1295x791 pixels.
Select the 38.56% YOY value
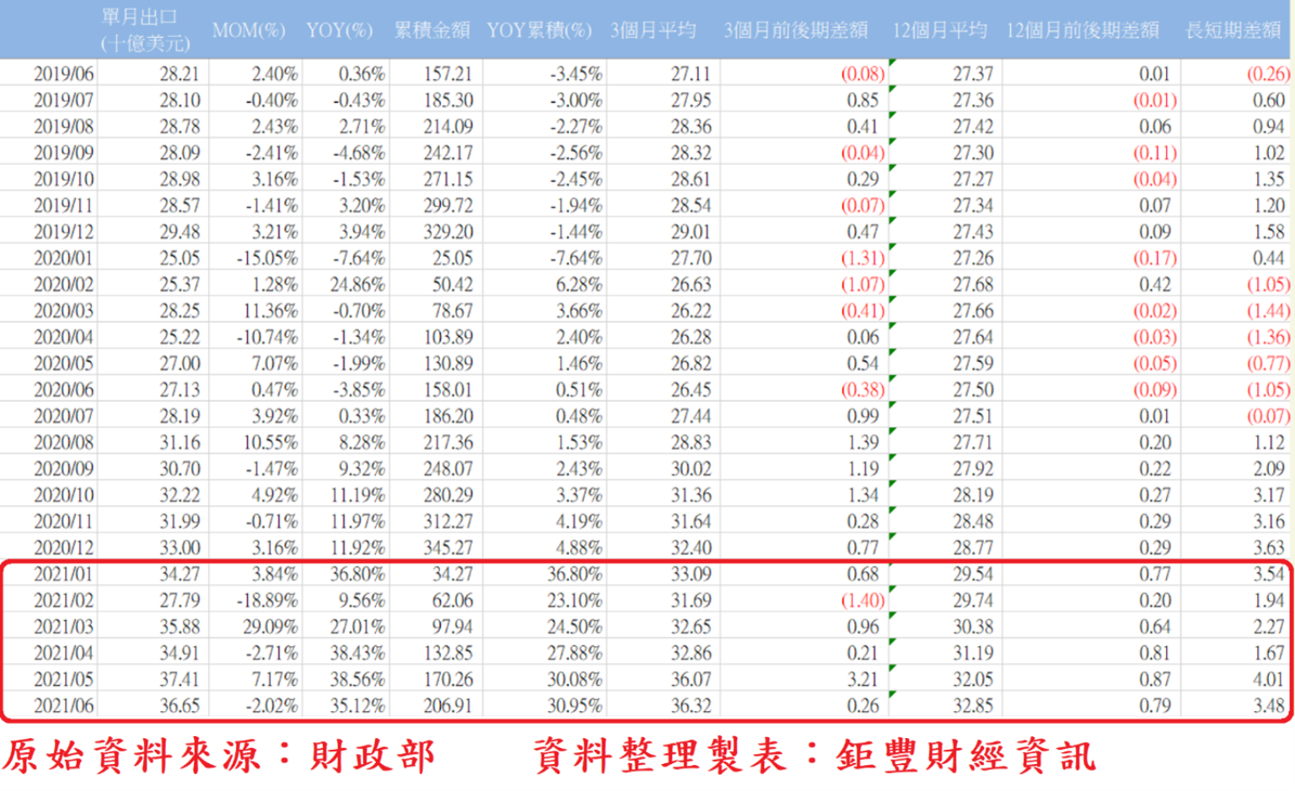click(357, 680)
